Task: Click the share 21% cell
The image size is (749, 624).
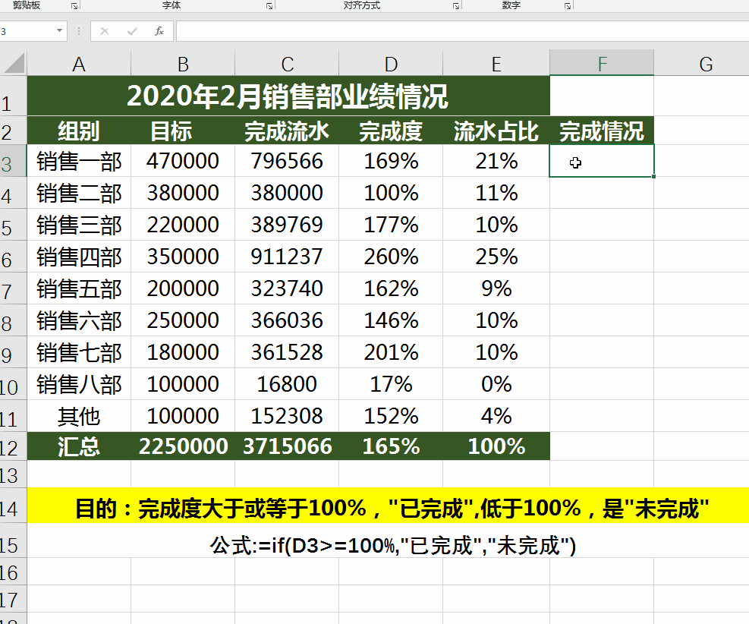Action: (496, 161)
